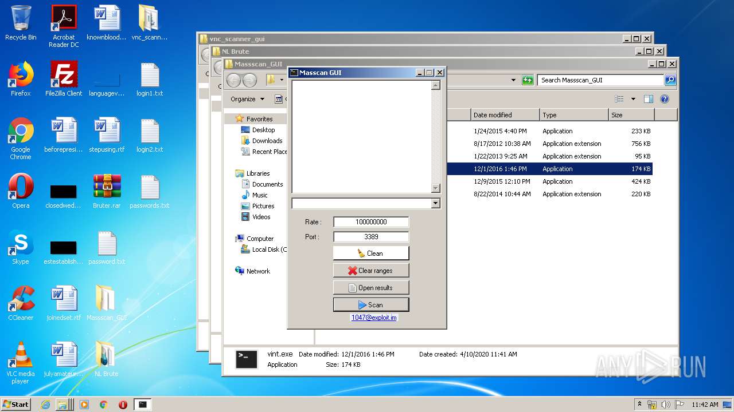Open the range combo box dropdown arrow
Image resolution: width=734 pixels, height=412 pixels.
435,203
